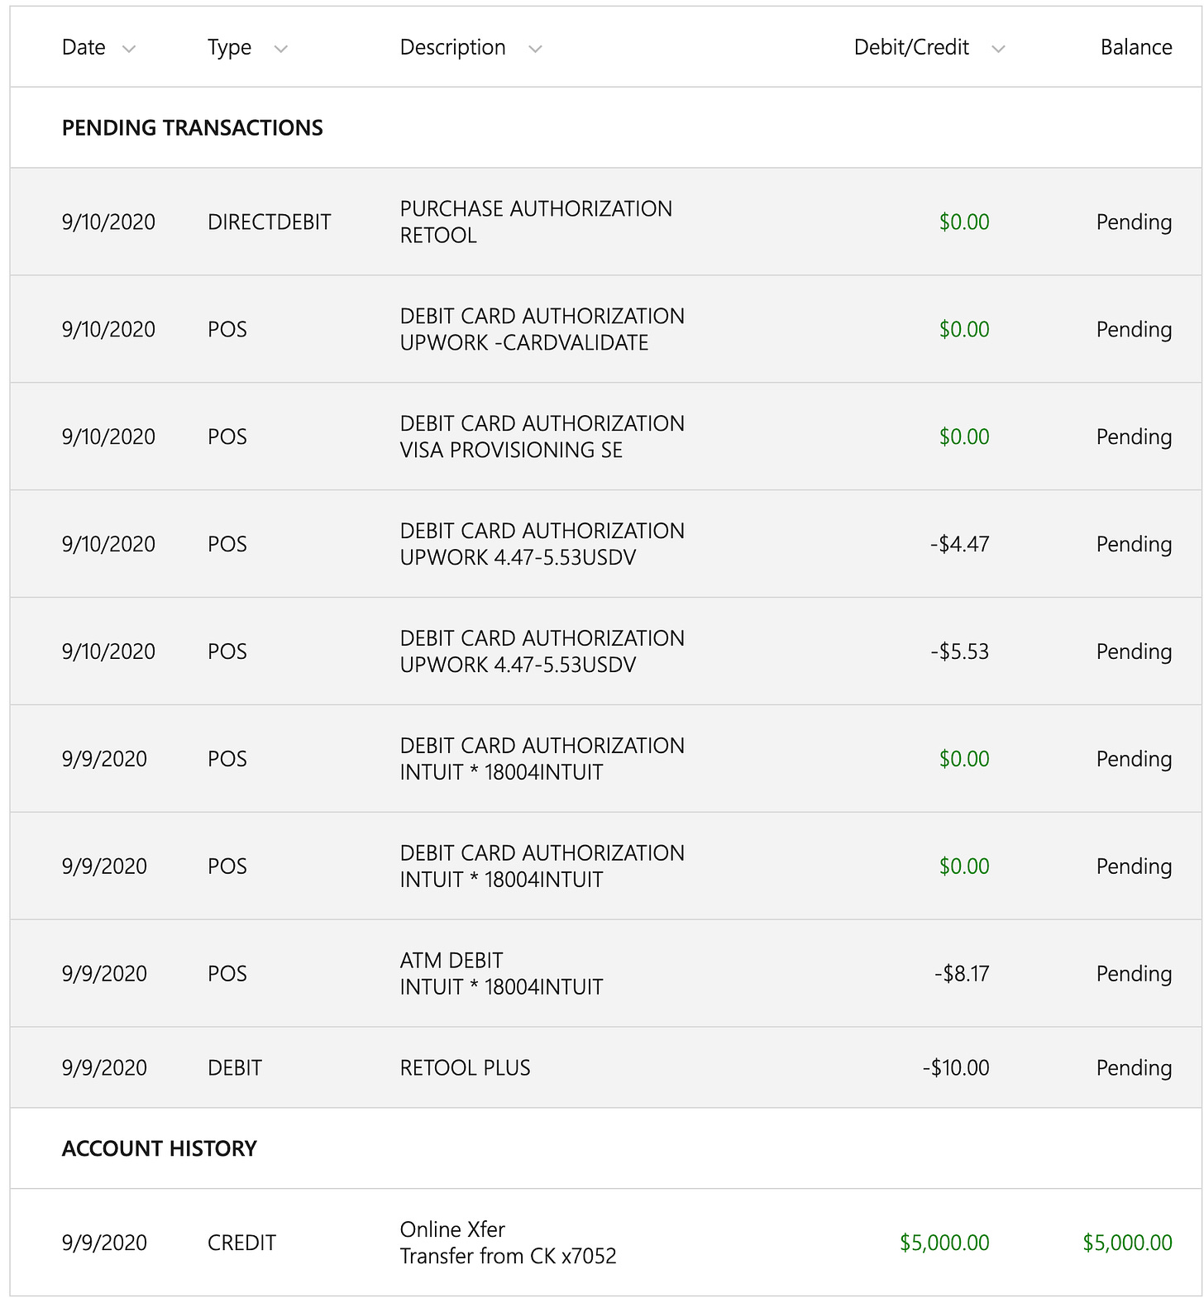1204x1298 pixels.
Task: Click the Balance column header
Action: pos(1136,47)
